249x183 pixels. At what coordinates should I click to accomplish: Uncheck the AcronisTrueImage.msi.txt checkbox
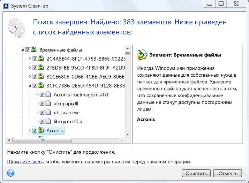[42, 95]
